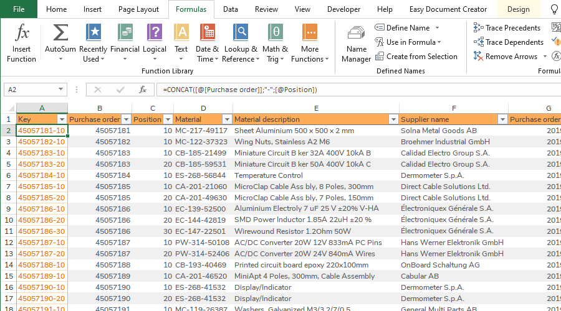Open Lookup & Reference functions menu

[x=241, y=43]
